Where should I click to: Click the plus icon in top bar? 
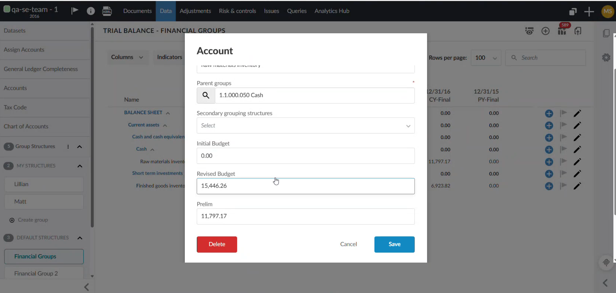pos(589,11)
